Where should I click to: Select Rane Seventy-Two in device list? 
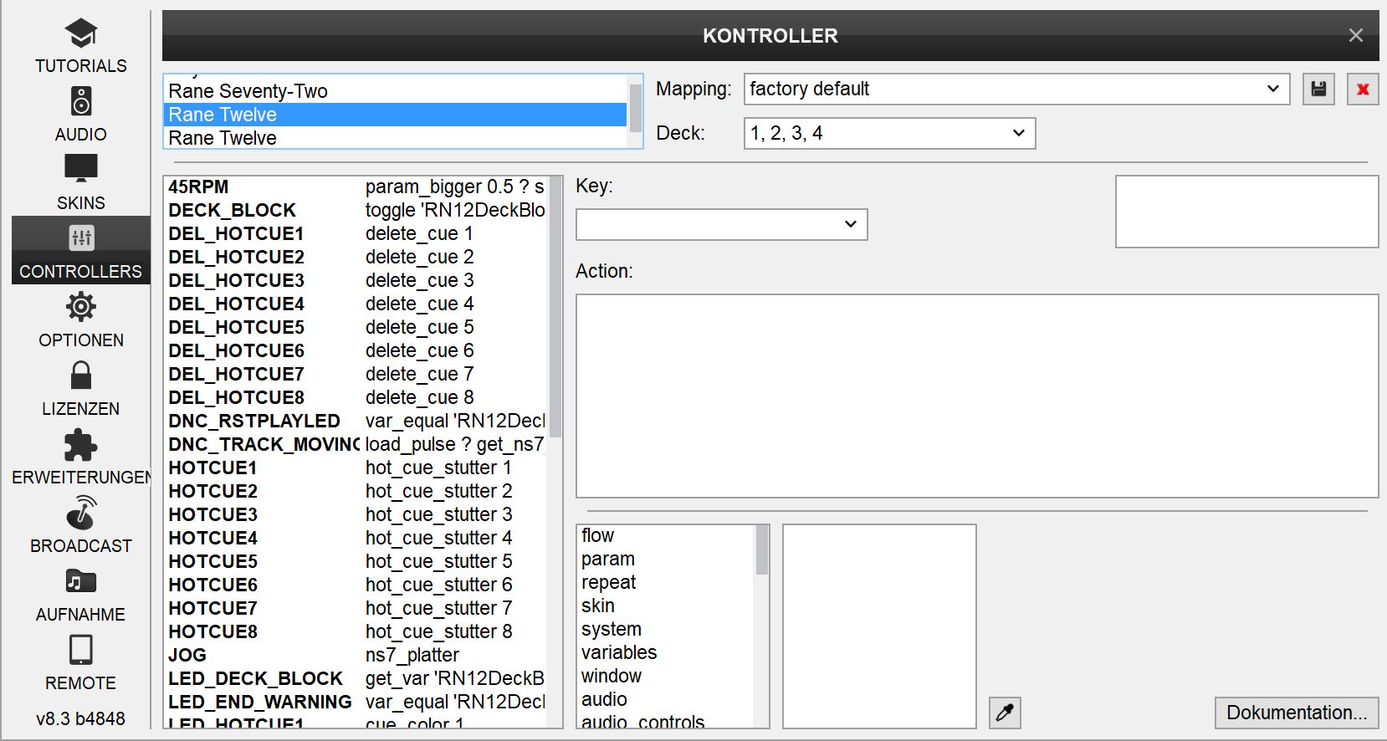[395, 91]
